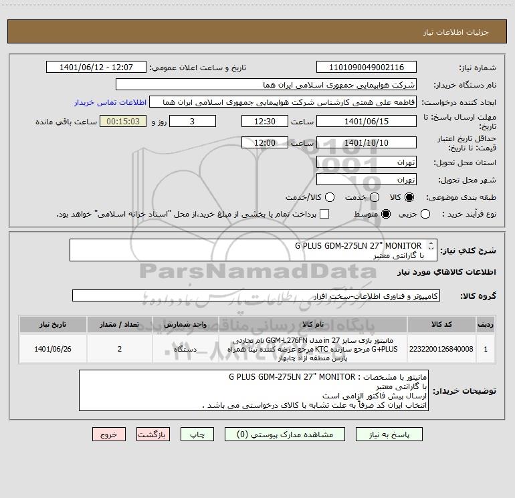Click the announcement date 1401/06/12 - 12:07 field

[x=96, y=67]
